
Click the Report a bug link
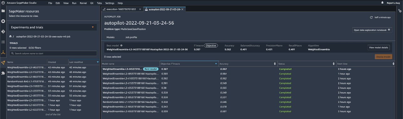(x=393, y=3)
